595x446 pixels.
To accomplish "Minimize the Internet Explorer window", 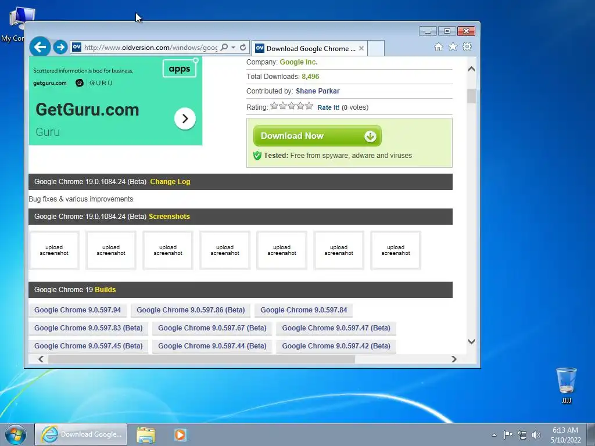I will (x=428, y=31).
